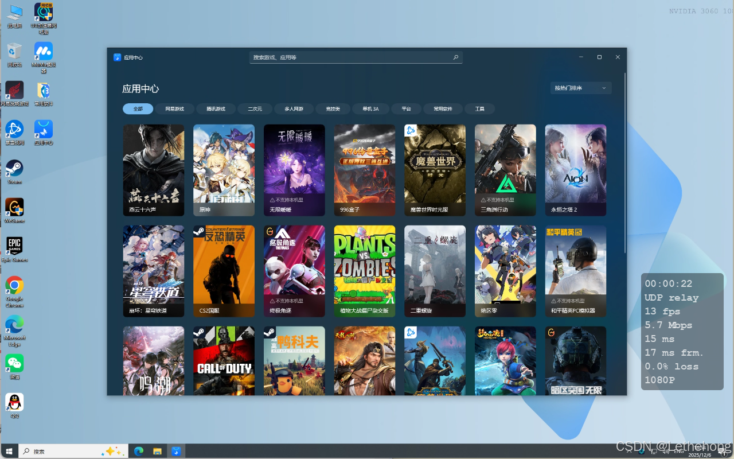Open the 崩坏：星穹铁道 game card
The width and height of the screenshot is (734, 459).
coord(154,271)
